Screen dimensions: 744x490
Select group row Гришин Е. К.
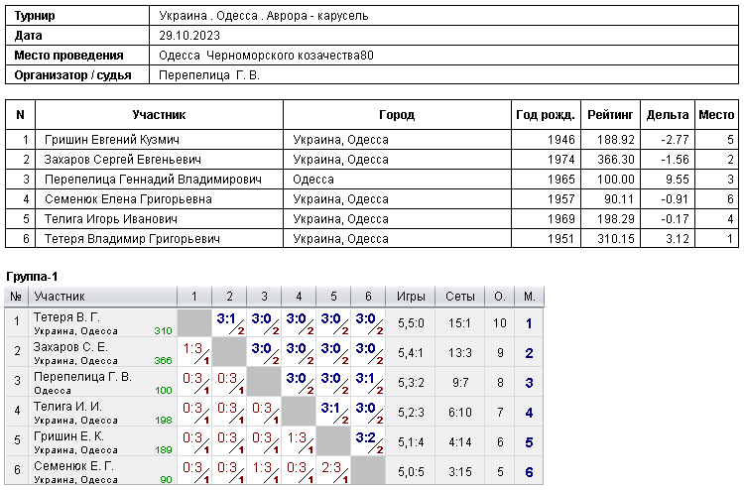(274, 441)
